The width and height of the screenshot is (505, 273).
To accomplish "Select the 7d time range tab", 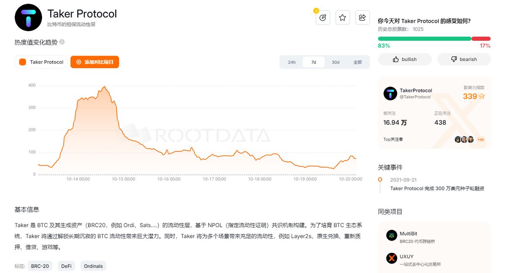I will tap(314, 62).
